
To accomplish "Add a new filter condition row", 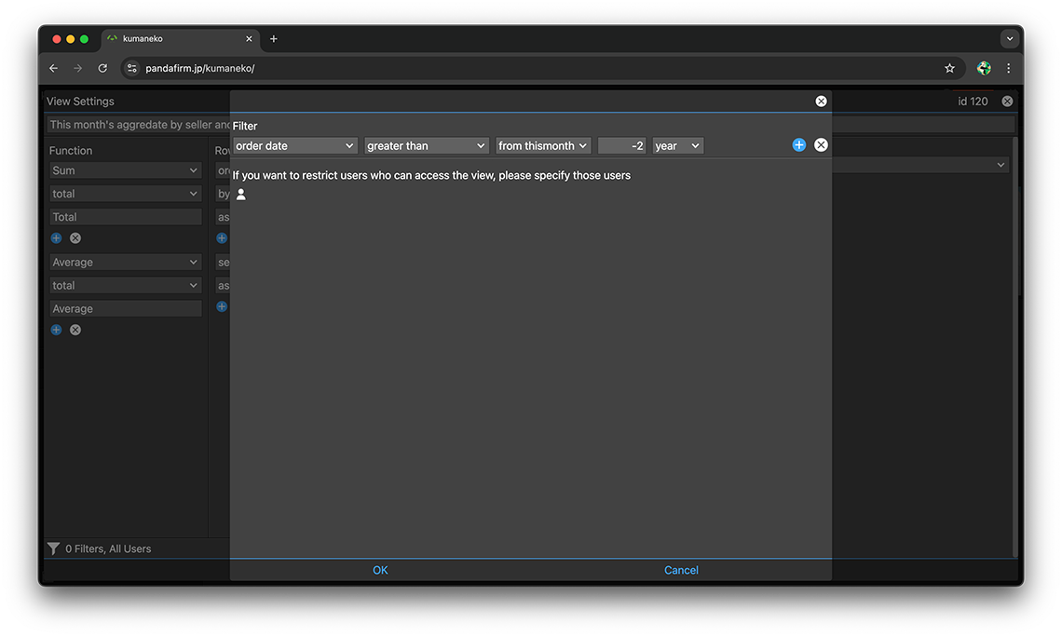I will [x=798, y=145].
